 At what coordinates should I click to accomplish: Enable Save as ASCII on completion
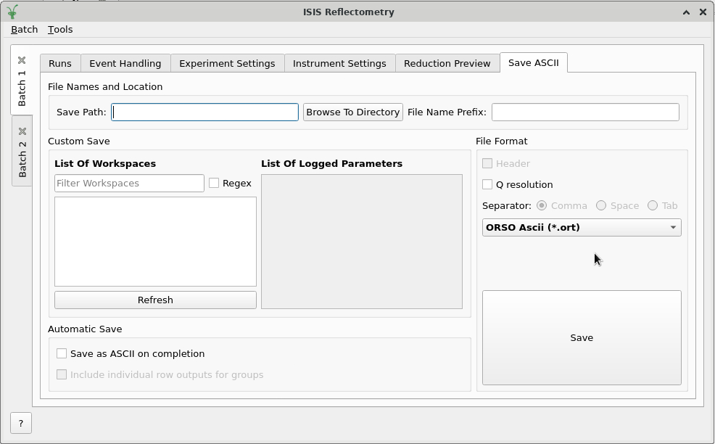[x=62, y=353]
